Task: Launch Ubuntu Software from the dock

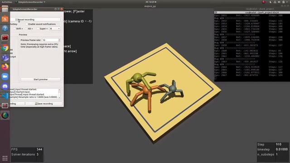Action: click(5, 19)
